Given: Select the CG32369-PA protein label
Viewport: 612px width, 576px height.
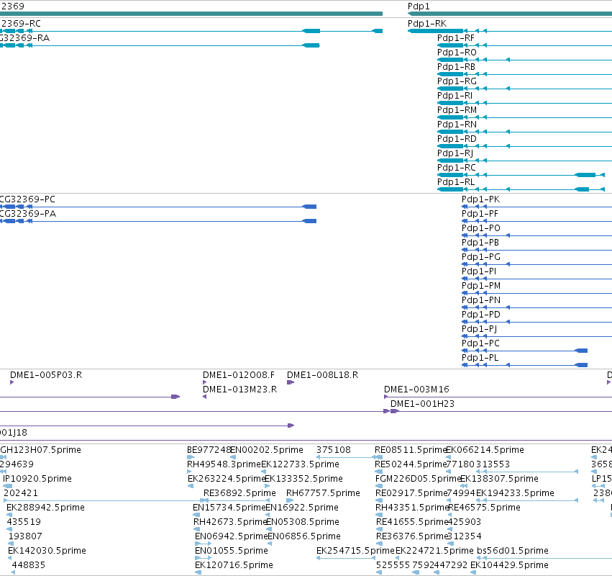Looking at the screenshot, I should click(28, 214).
